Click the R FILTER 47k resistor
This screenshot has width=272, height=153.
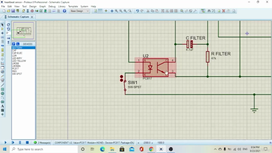(x=208, y=57)
